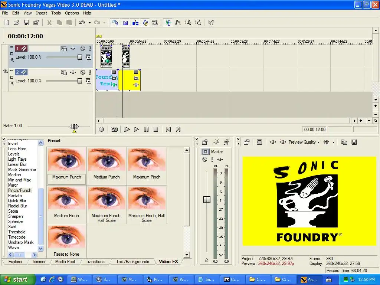
Task: Open the Preview Quality dropdown
Action: [x=304, y=142]
